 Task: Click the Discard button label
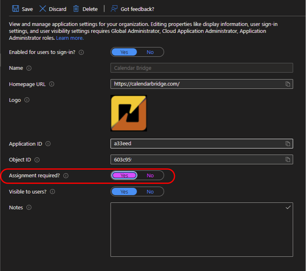pyautogui.click(x=58, y=9)
